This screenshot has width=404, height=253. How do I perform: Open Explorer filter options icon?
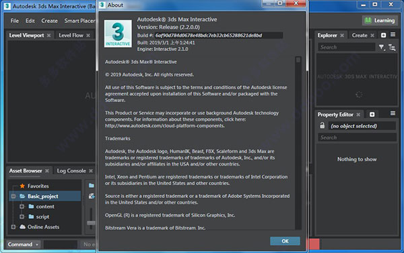point(382,47)
